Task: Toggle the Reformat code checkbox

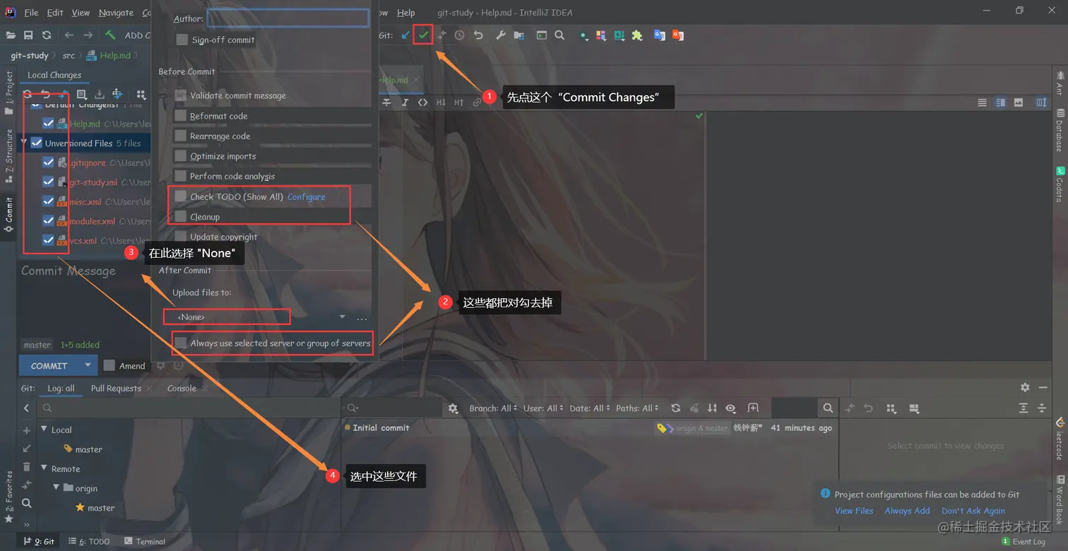Action: click(x=180, y=116)
